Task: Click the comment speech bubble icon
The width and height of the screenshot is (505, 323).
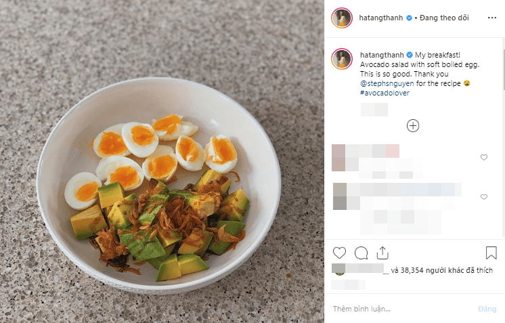Action: click(x=361, y=253)
